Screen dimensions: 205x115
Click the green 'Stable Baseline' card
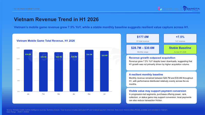click(180, 49)
